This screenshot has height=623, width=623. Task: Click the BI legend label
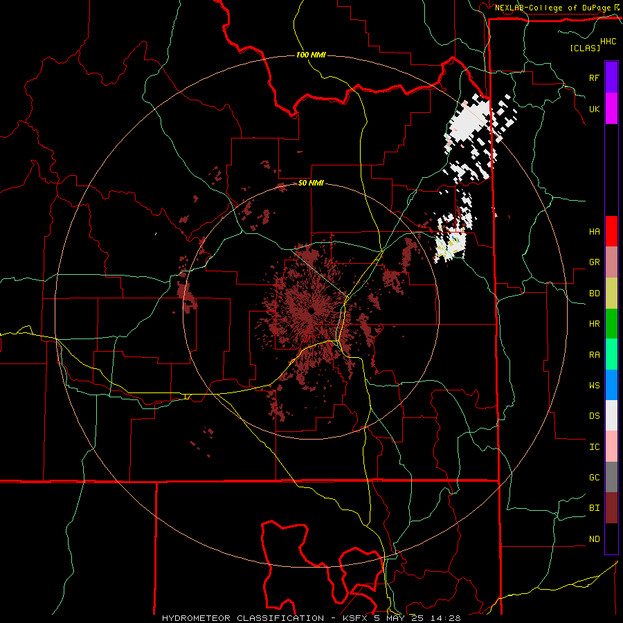tap(594, 508)
